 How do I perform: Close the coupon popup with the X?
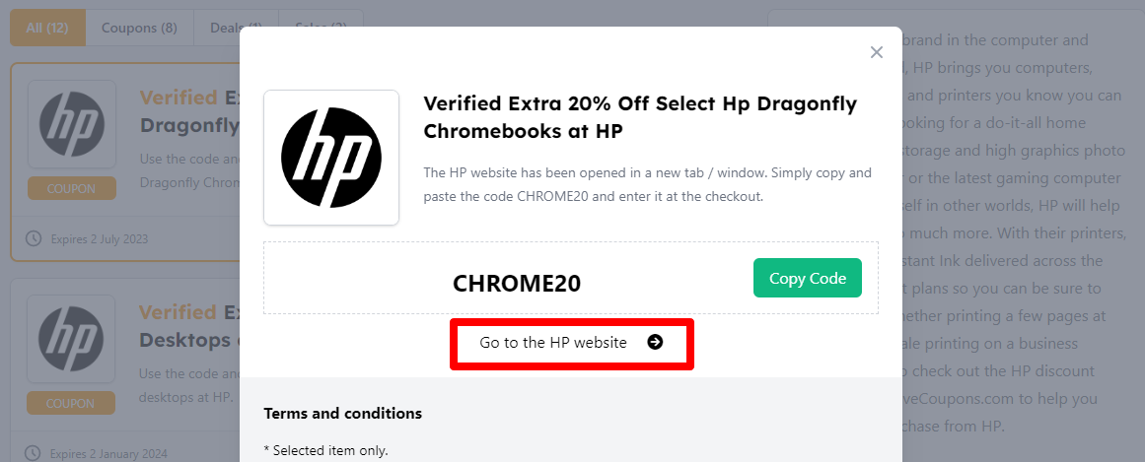click(876, 52)
